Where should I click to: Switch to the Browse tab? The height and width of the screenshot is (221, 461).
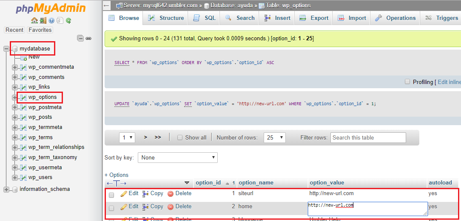124,18
